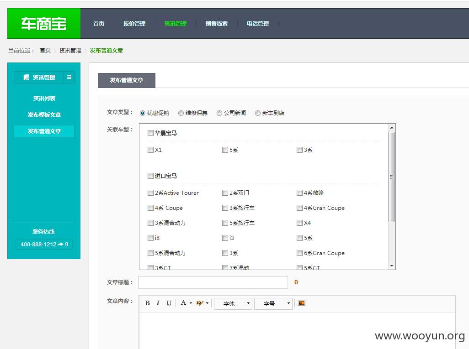The width and height of the screenshot is (469, 349).
Task: Check the i8 model checkbox
Action: click(x=150, y=238)
